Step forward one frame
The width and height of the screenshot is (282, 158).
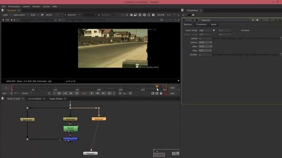[x=97, y=93]
